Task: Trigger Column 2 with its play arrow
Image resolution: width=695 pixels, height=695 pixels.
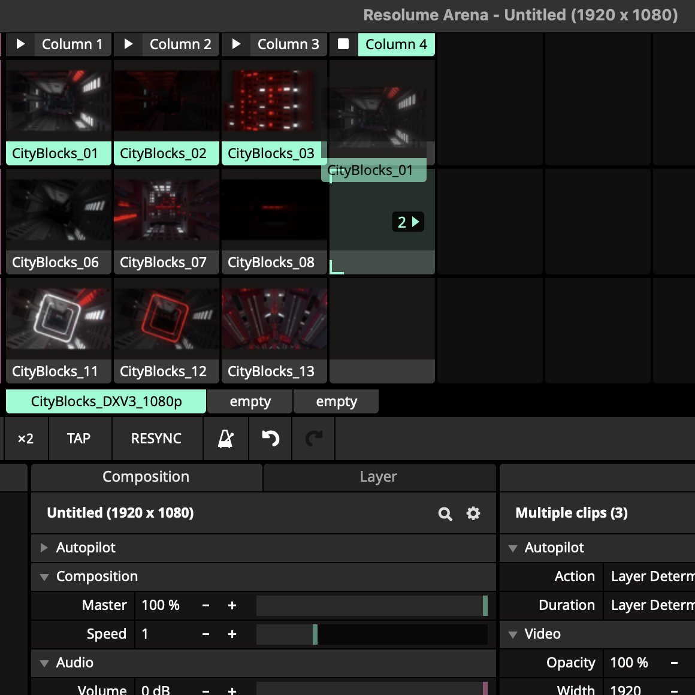Action: point(128,44)
